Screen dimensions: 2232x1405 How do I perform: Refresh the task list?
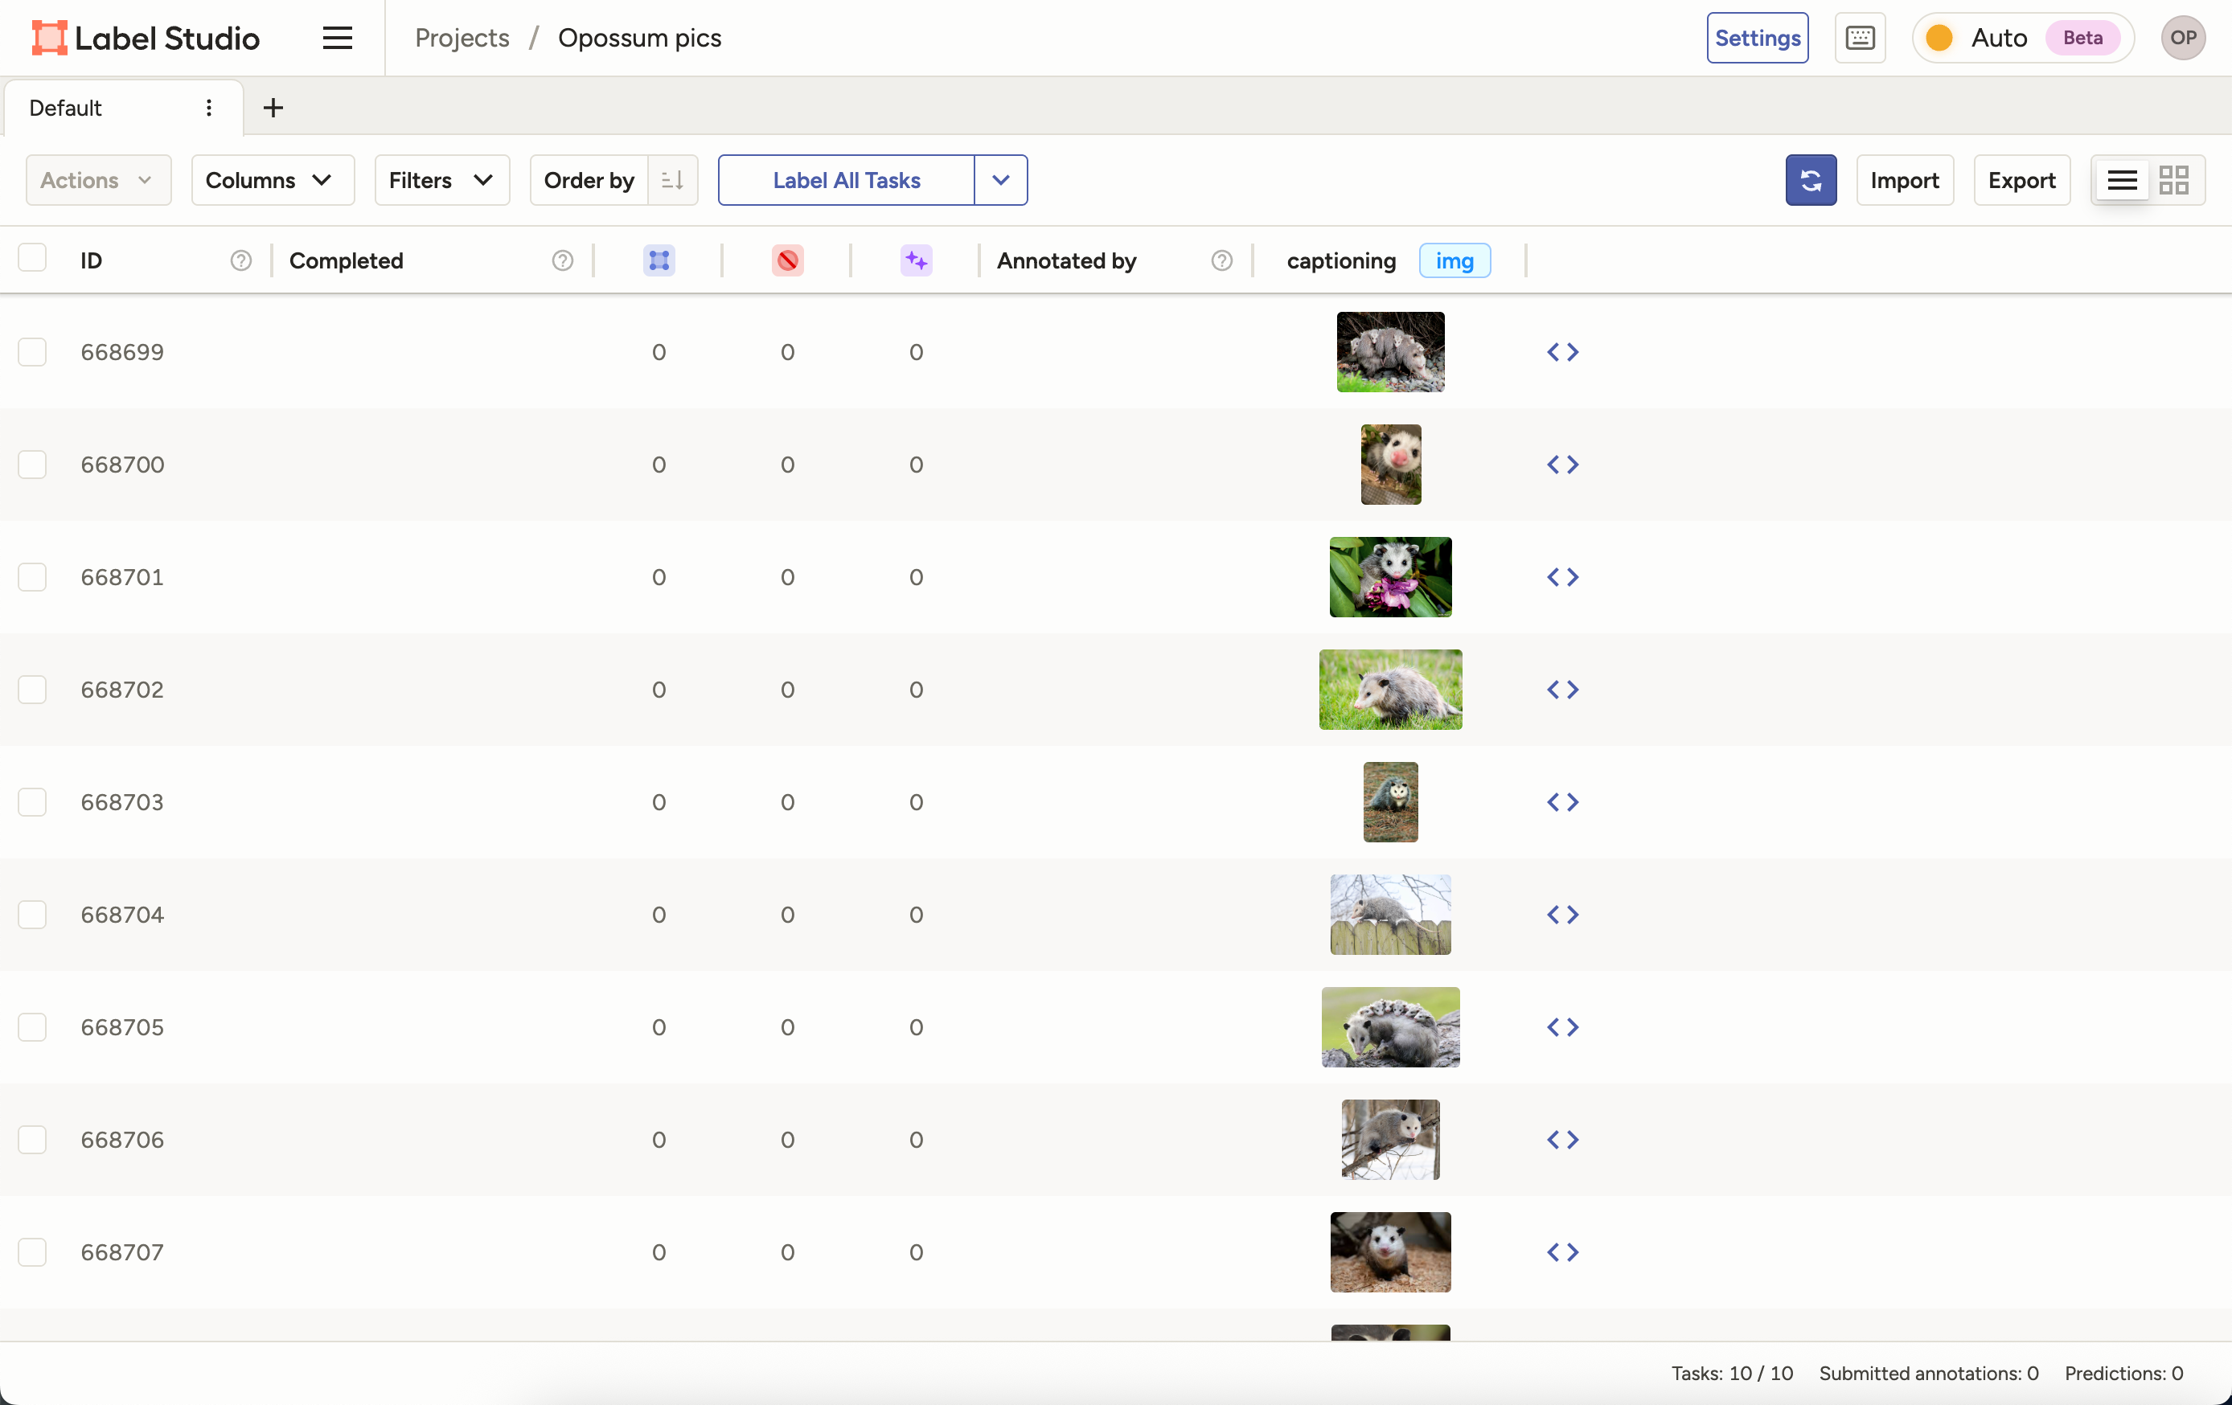[x=1810, y=180]
